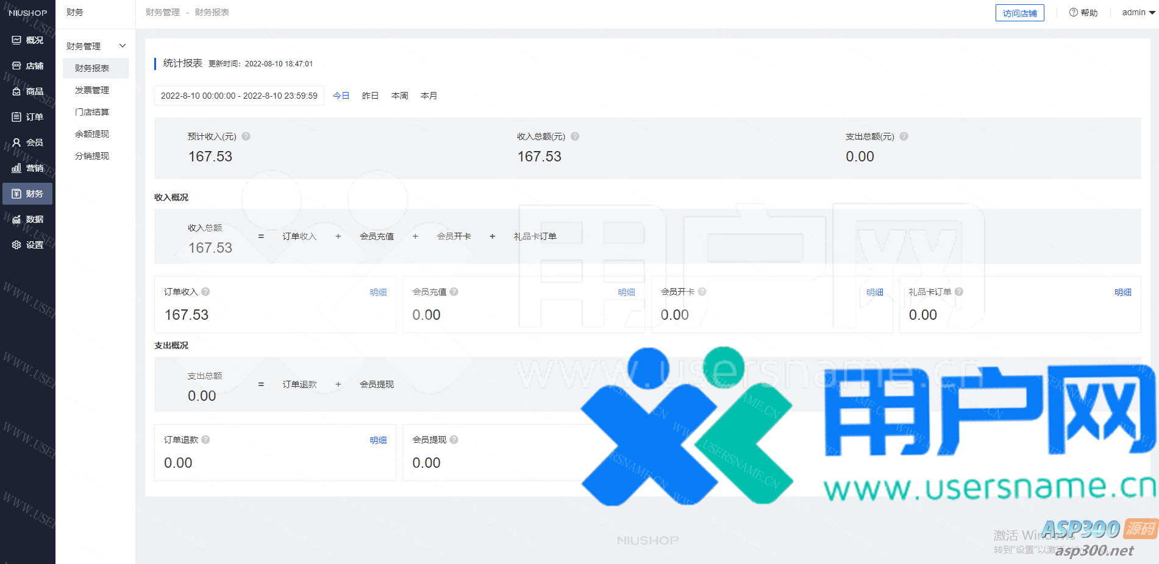Click info icon beside 订单收入
Viewport: 1159px width, 564px height.
click(x=205, y=292)
